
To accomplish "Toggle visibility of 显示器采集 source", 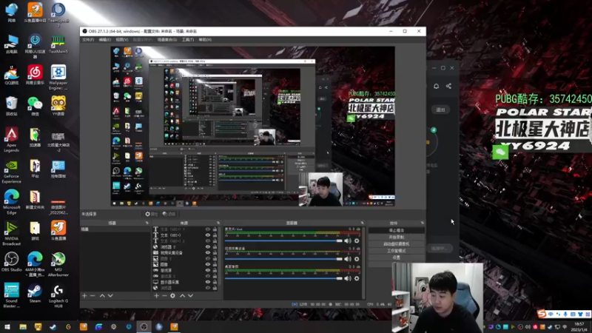I will click(x=208, y=282).
